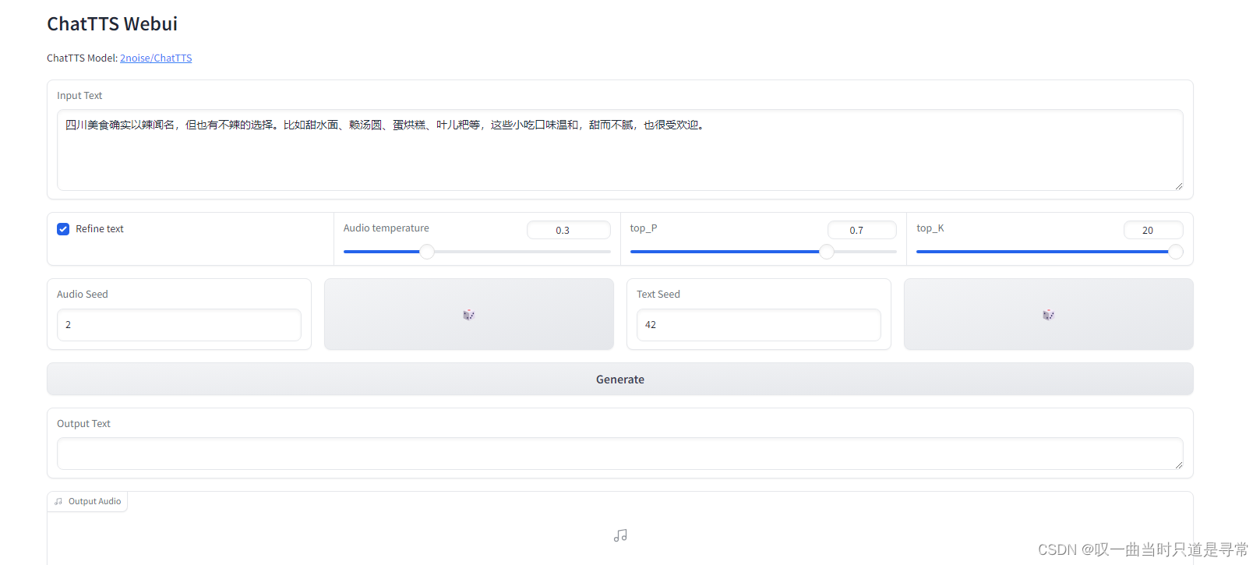This screenshot has width=1260, height=565.
Task: Click the Input Text resize handle
Action: 1178,185
